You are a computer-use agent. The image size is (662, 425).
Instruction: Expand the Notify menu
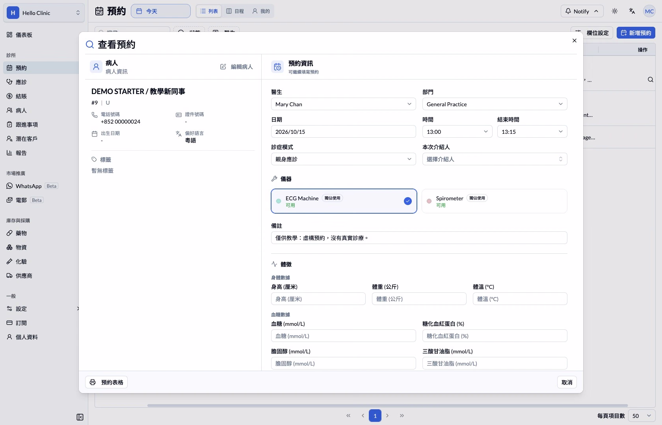coord(582,11)
